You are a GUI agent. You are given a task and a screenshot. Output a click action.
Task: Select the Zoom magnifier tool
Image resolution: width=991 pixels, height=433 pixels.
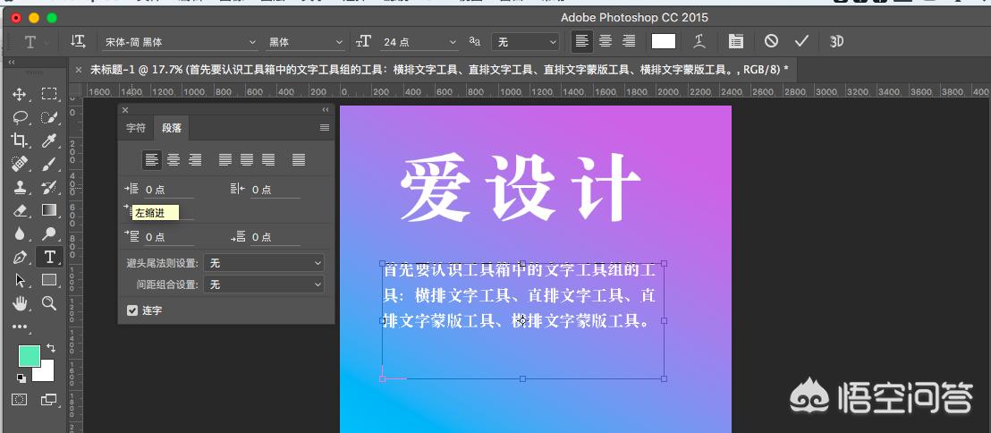point(49,303)
